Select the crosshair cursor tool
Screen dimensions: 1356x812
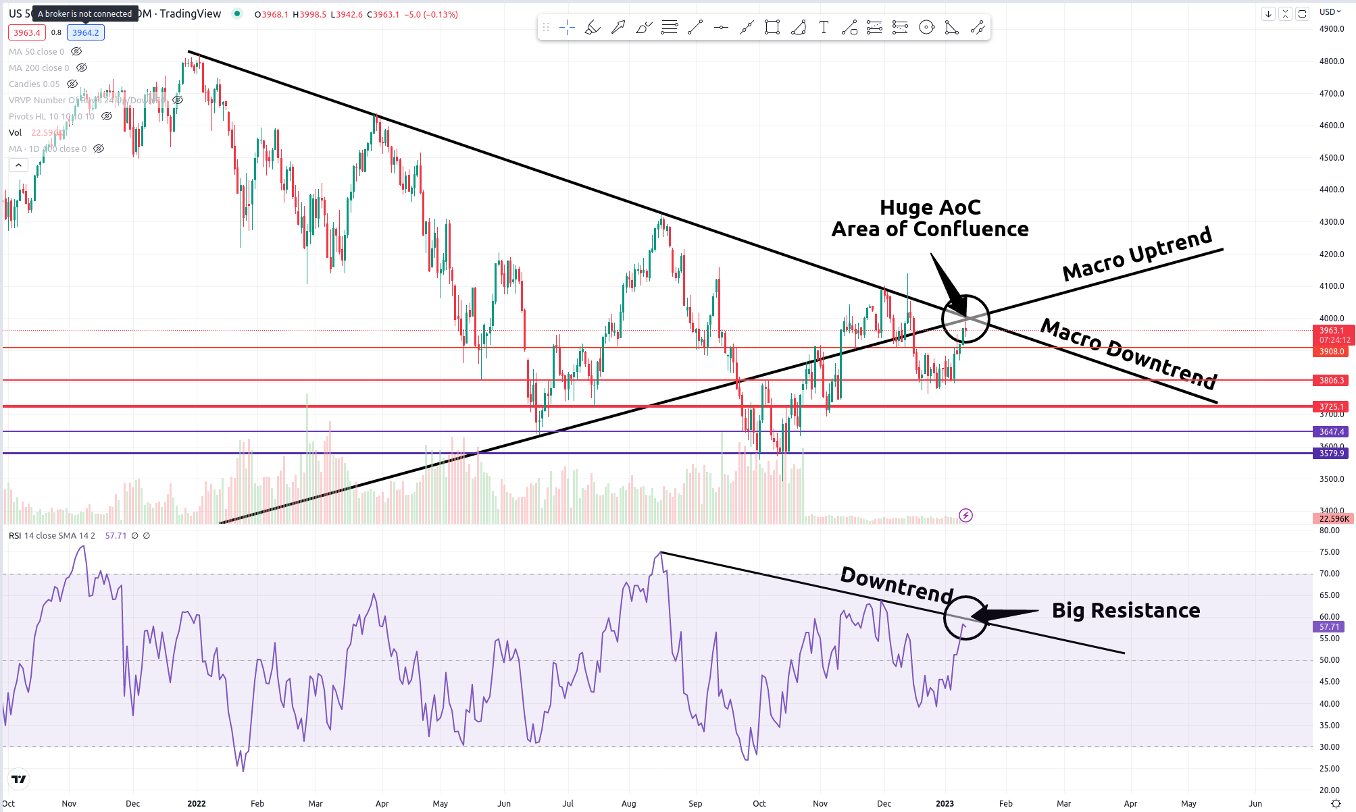[x=567, y=28]
